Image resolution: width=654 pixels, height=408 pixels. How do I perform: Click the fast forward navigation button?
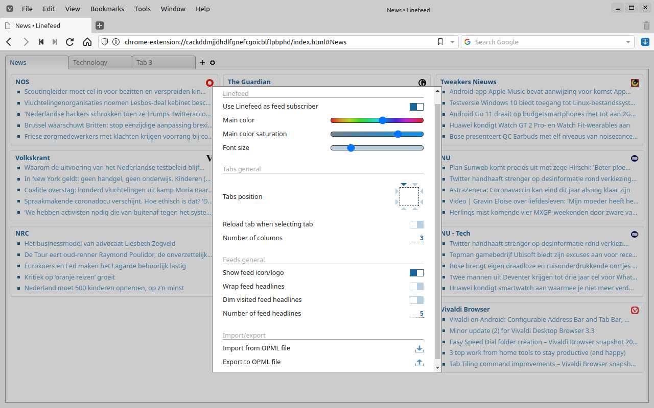[55, 42]
